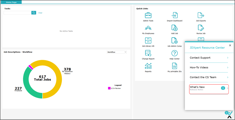The height and width of the screenshot is (120, 235).
Task: Expand the Contact Support entry
Action: coord(209,58)
